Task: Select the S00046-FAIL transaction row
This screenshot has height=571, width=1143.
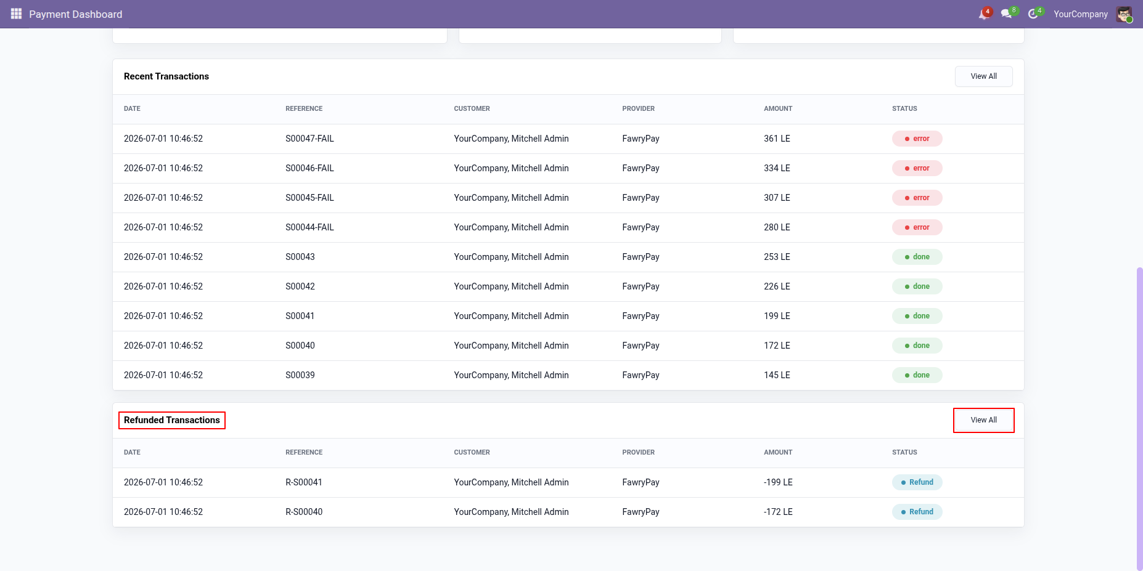Action: (568, 168)
